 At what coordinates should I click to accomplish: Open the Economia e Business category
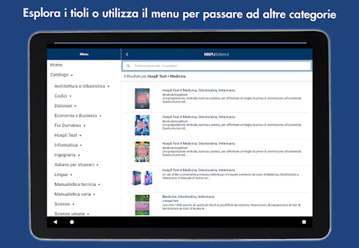point(76,116)
